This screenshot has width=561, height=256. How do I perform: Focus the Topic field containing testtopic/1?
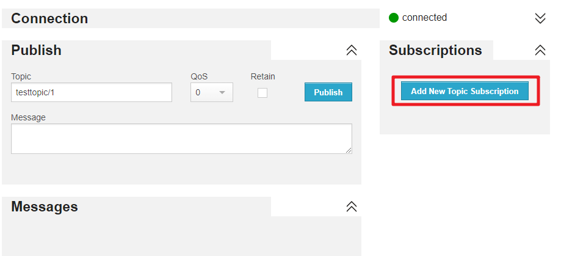(91, 92)
